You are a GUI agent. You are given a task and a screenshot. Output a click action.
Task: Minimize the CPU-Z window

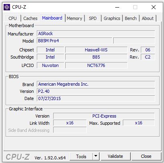pos(117,7)
